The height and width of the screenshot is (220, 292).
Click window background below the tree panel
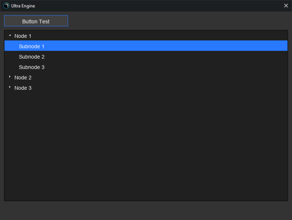click(x=146, y=211)
